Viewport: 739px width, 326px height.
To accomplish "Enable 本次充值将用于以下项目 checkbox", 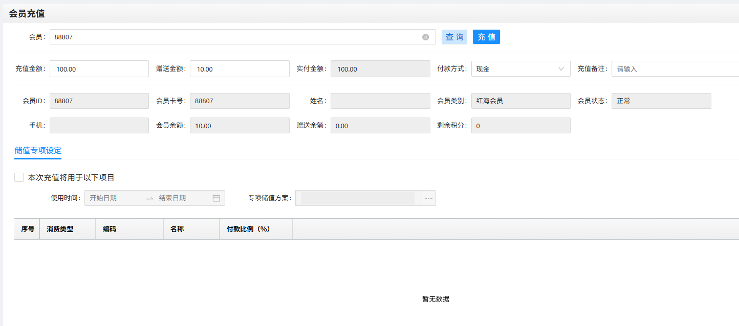I will tap(19, 177).
